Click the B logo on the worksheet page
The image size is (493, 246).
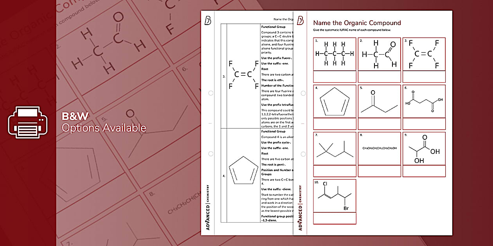[x=300, y=21]
